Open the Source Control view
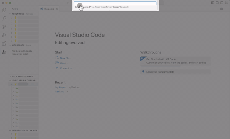 4,27
